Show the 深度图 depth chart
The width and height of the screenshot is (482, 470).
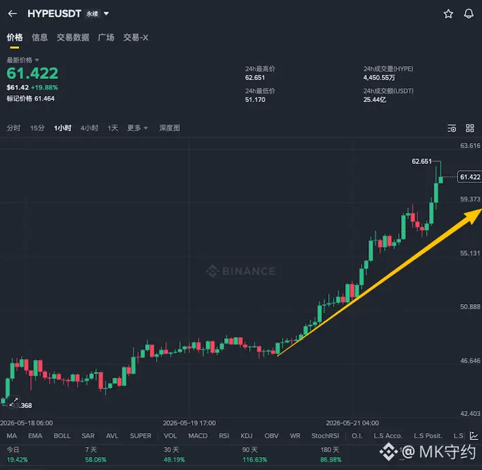click(x=170, y=128)
